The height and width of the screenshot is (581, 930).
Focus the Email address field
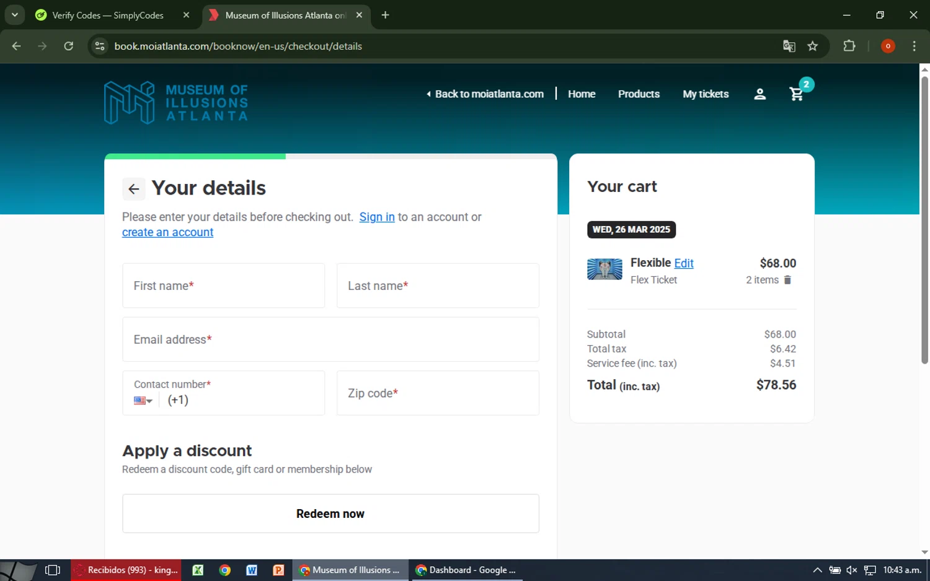click(330, 339)
